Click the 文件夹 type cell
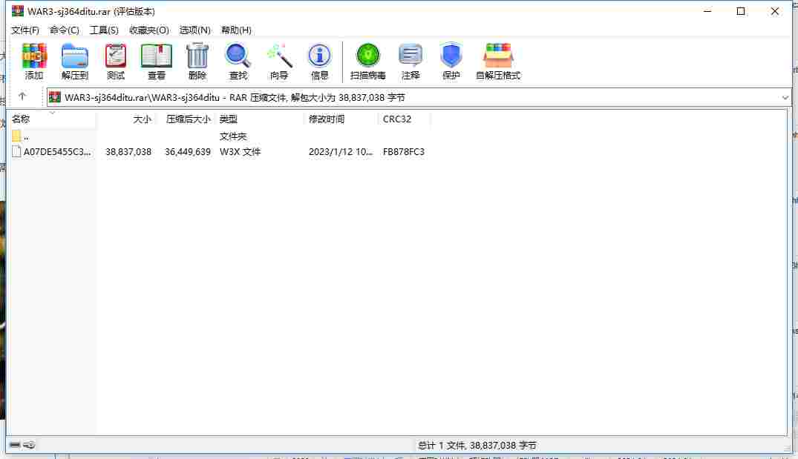The width and height of the screenshot is (798, 459). click(x=232, y=136)
